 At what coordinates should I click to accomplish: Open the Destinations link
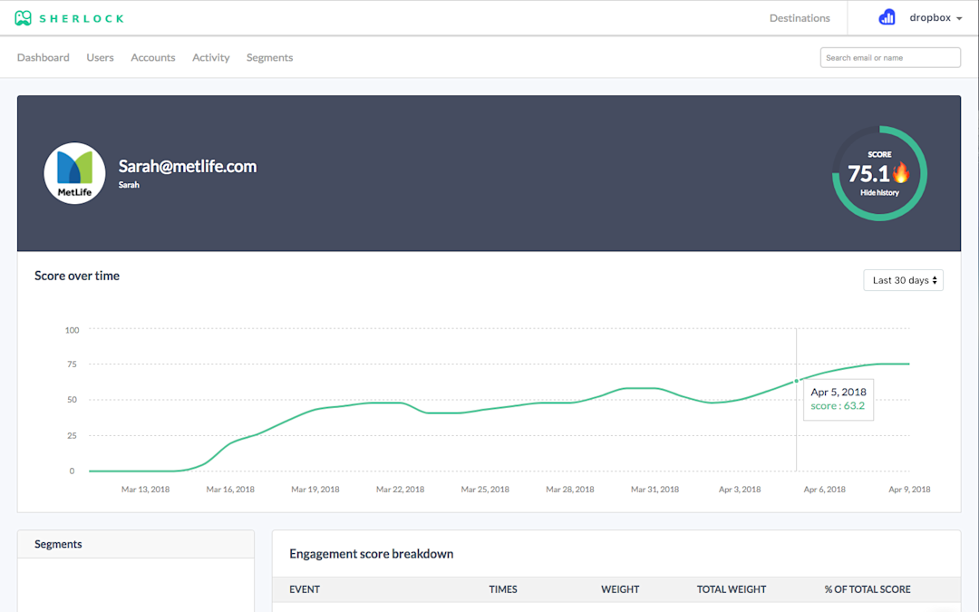(800, 18)
